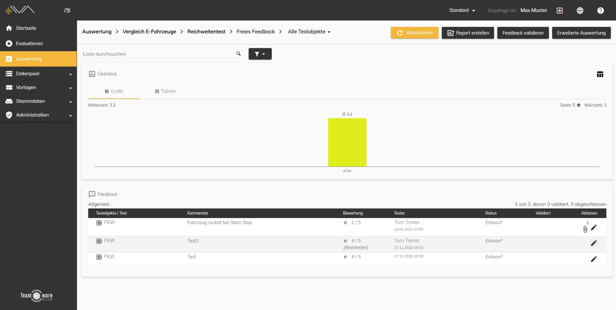616x310 pixels.
Task: Open Evaluationen in the sidebar
Action: point(38,43)
